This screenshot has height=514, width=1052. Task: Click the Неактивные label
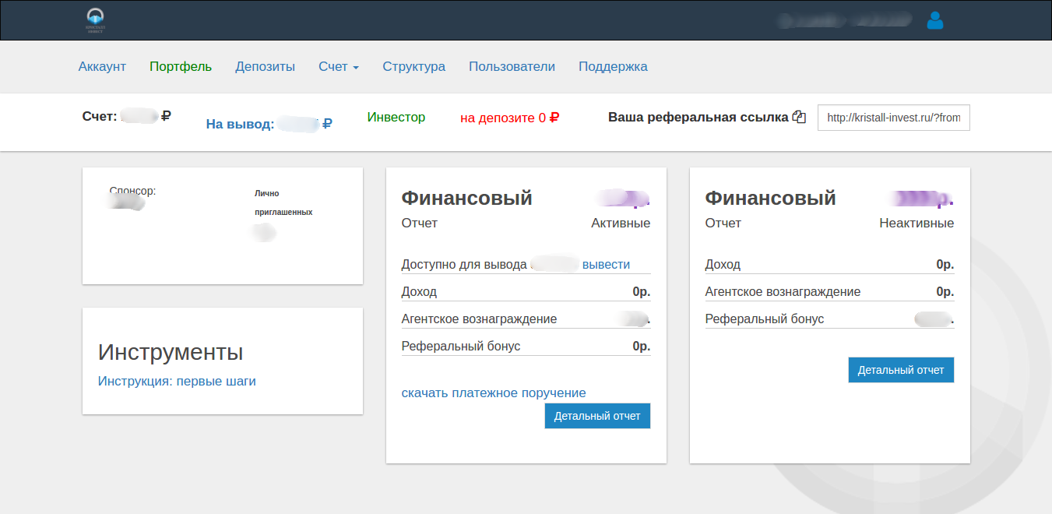[x=917, y=223]
